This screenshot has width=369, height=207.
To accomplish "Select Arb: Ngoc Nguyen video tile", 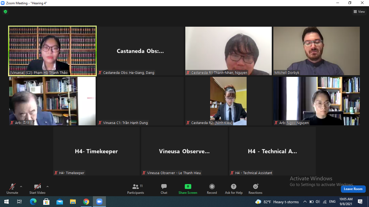I will coord(317,101).
